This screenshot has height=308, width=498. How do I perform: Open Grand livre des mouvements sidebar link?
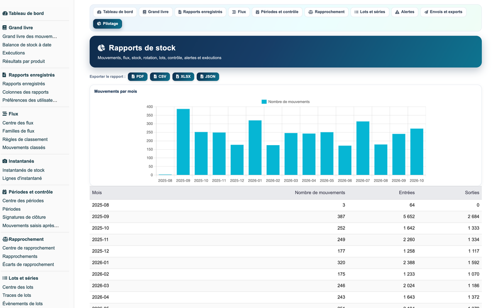30,36
